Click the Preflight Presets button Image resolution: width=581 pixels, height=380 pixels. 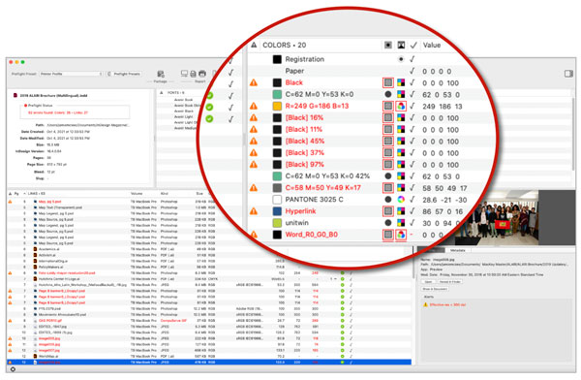click(x=125, y=74)
